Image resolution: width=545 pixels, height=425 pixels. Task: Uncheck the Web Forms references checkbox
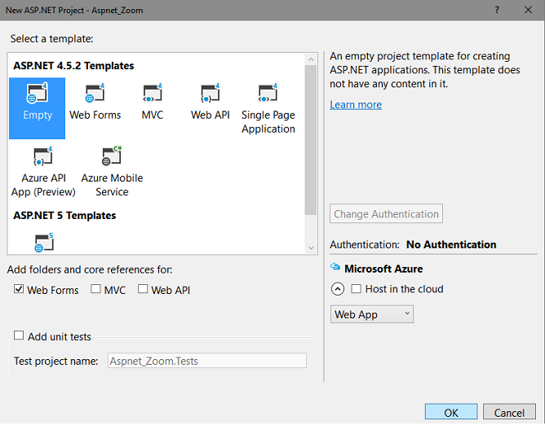[x=19, y=289]
